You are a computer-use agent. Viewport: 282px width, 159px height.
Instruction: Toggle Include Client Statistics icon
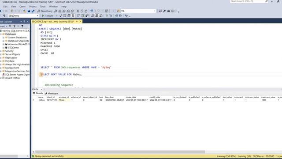point(87,16)
